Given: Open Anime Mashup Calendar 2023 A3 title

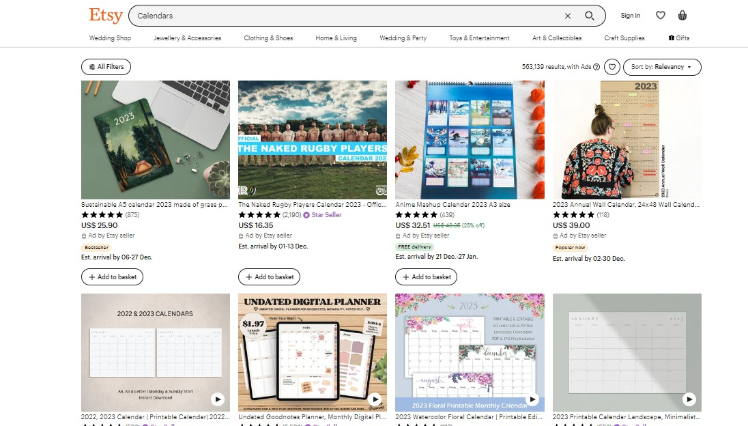Looking at the screenshot, I should click(452, 205).
